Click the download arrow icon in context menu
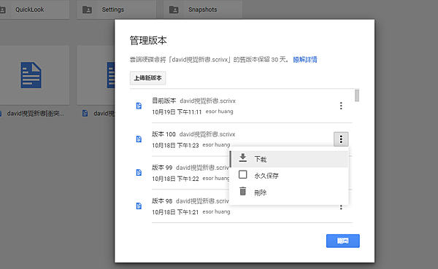The height and width of the screenshot is (269, 438). tap(243, 158)
